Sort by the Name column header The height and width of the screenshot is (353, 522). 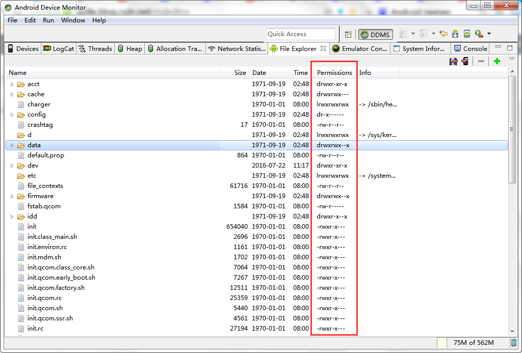(113, 72)
